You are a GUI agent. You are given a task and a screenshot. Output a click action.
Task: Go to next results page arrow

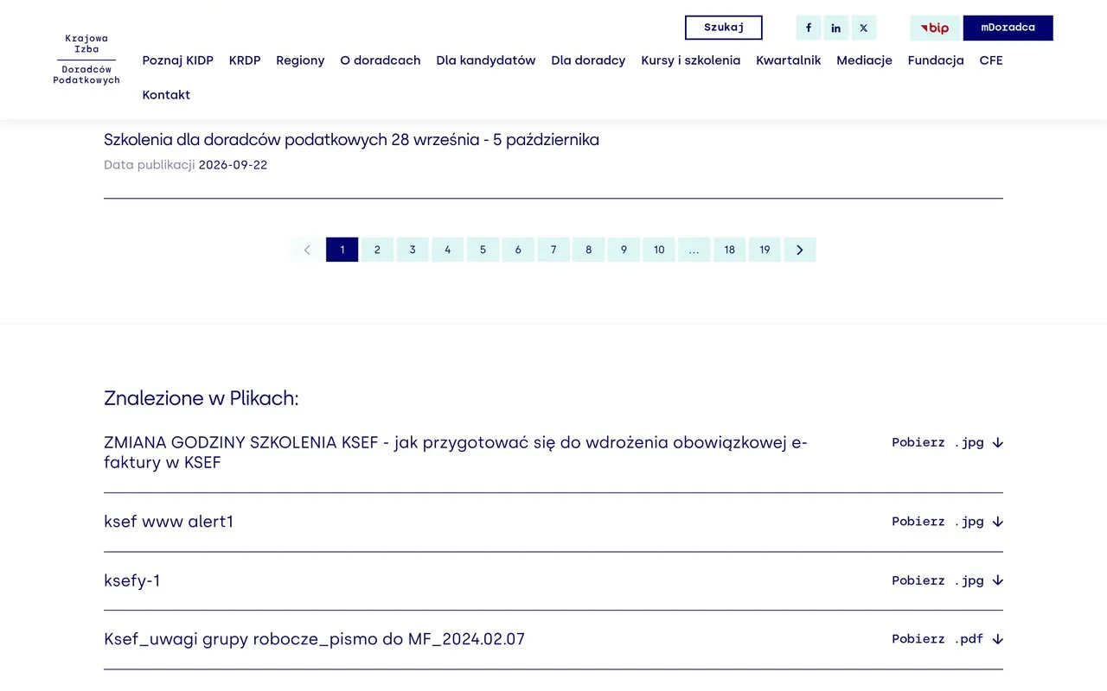pyautogui.click(x=800, y=250)
